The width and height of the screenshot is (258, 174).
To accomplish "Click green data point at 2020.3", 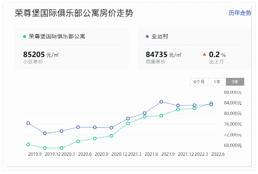I will point(61,148).
